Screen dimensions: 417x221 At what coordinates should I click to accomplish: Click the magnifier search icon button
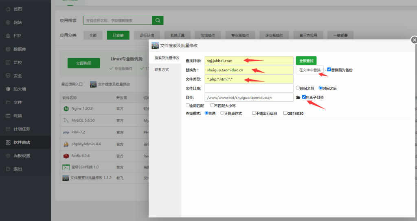[x=158, y=20]
